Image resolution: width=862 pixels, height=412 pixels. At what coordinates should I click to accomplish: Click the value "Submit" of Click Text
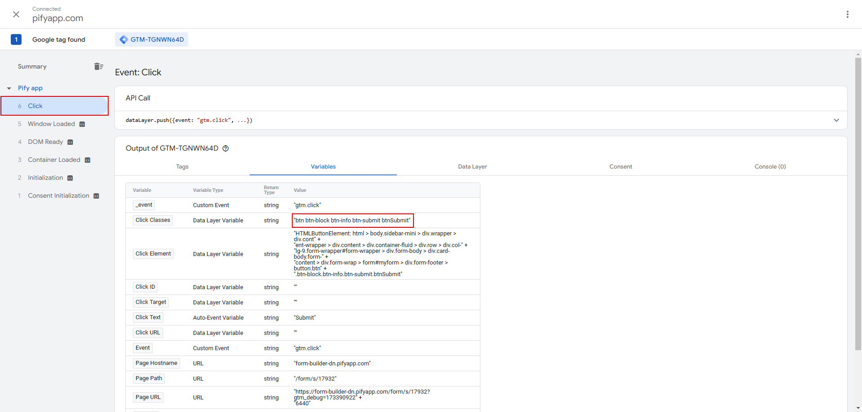click(x=305, y=318)
